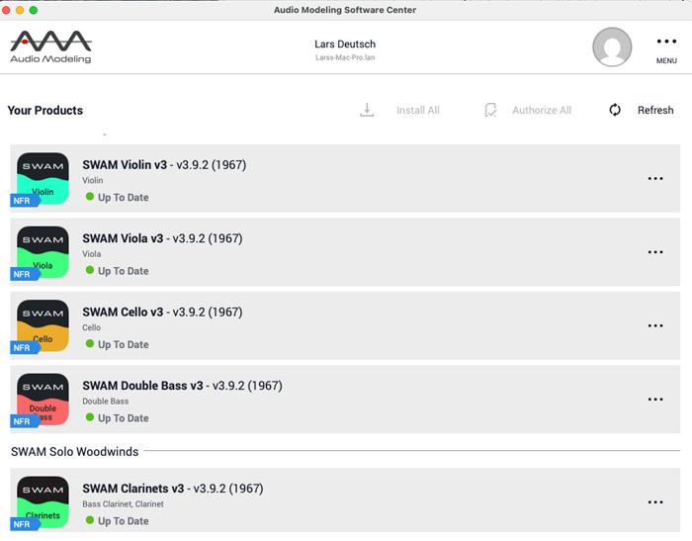Click green status dot for SWAM Clarinets
692x541 pixels.
tap(90, 520)
